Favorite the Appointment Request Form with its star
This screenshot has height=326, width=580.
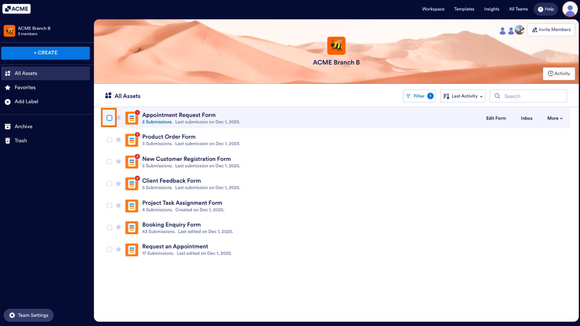click(119, 118)
